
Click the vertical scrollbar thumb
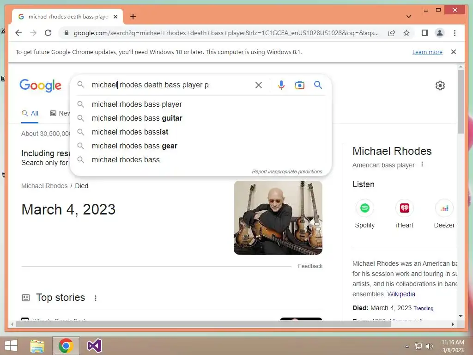click(461, 102)
